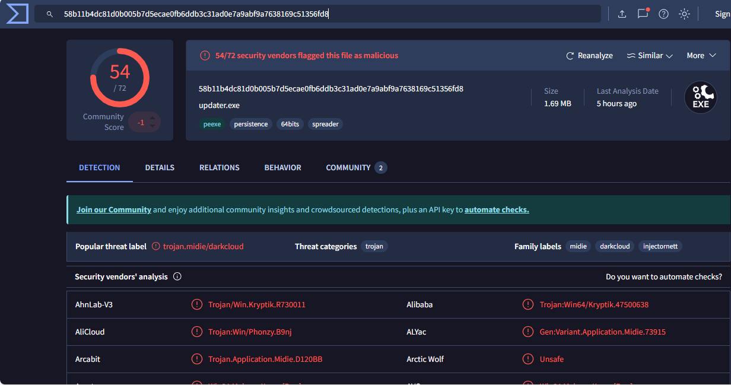Screen dimensions: 731x385
Task: Select the darkcloud family label tag
Action: (x=614, y=246)
